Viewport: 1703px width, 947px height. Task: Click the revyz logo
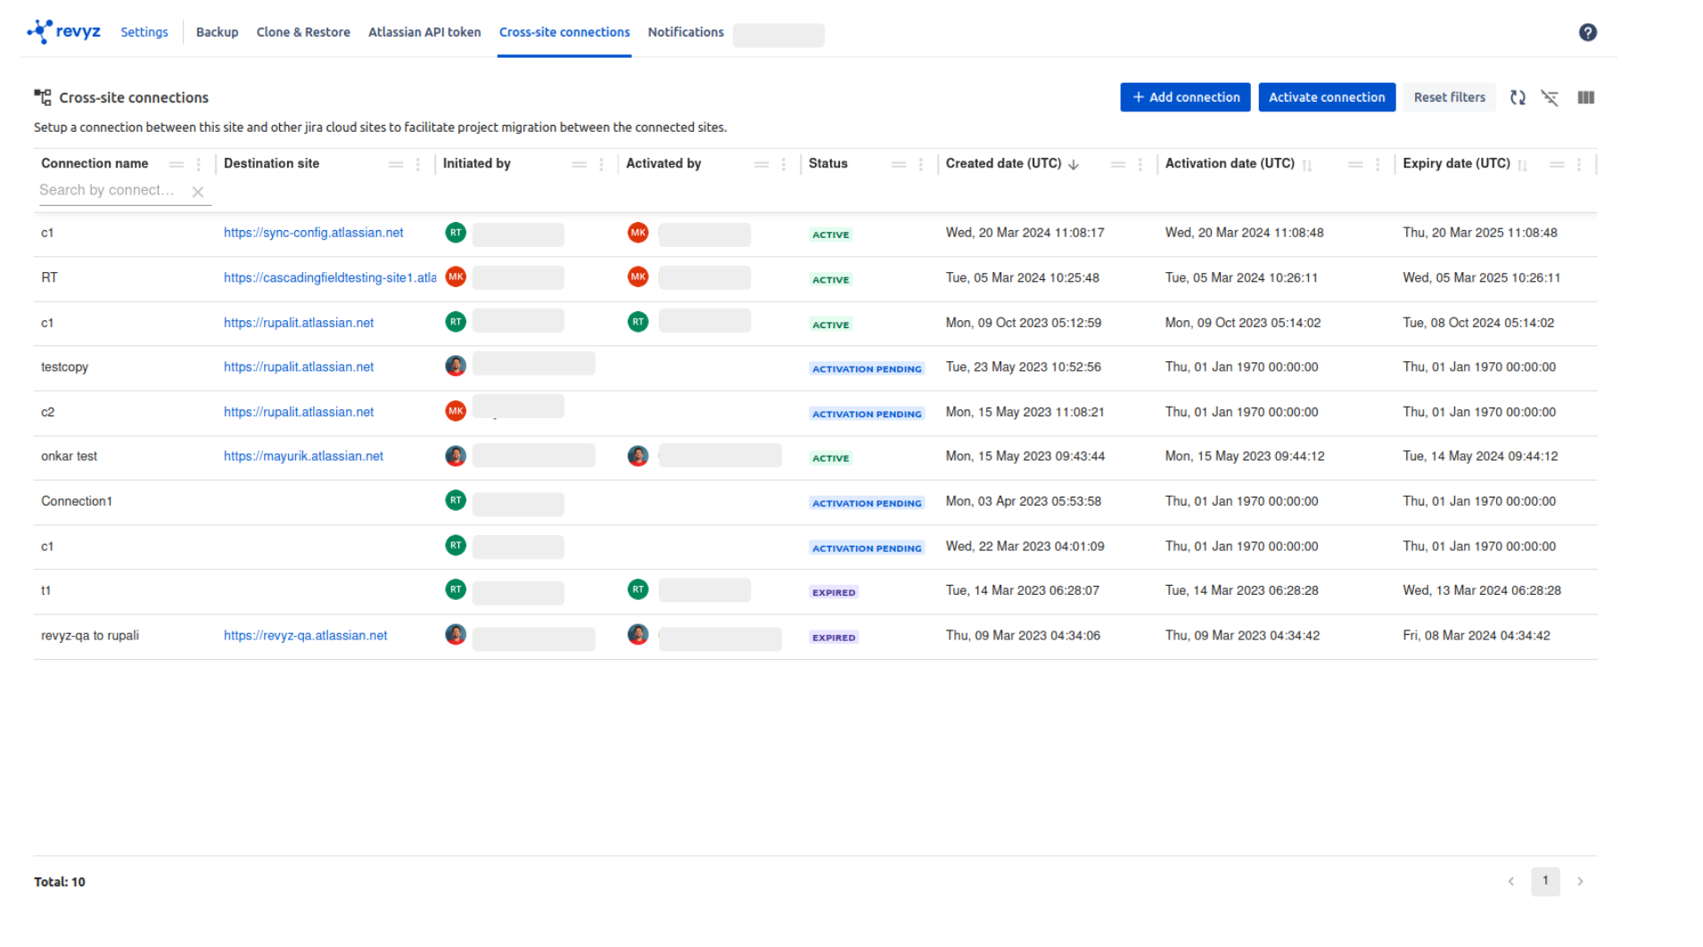click(63, 32)
